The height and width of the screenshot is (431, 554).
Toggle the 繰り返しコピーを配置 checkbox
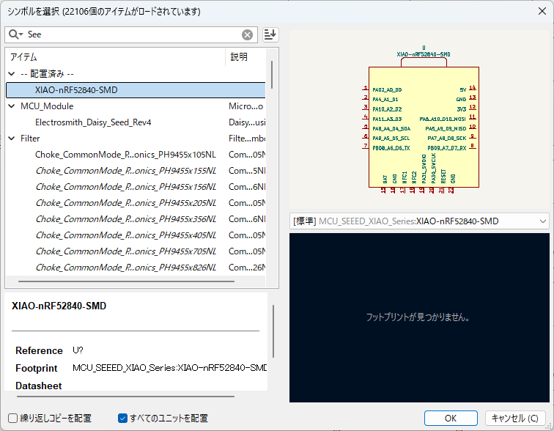click(12, 419)
